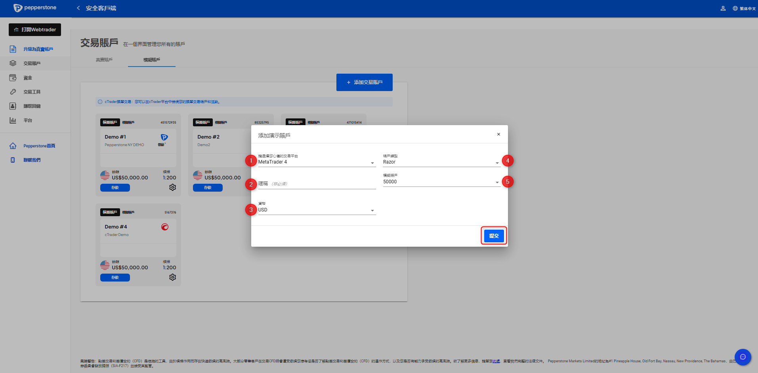Screen dimensions: 758x373
Task: Change language via 繁体中文 selector
Action: click(744, 8)
